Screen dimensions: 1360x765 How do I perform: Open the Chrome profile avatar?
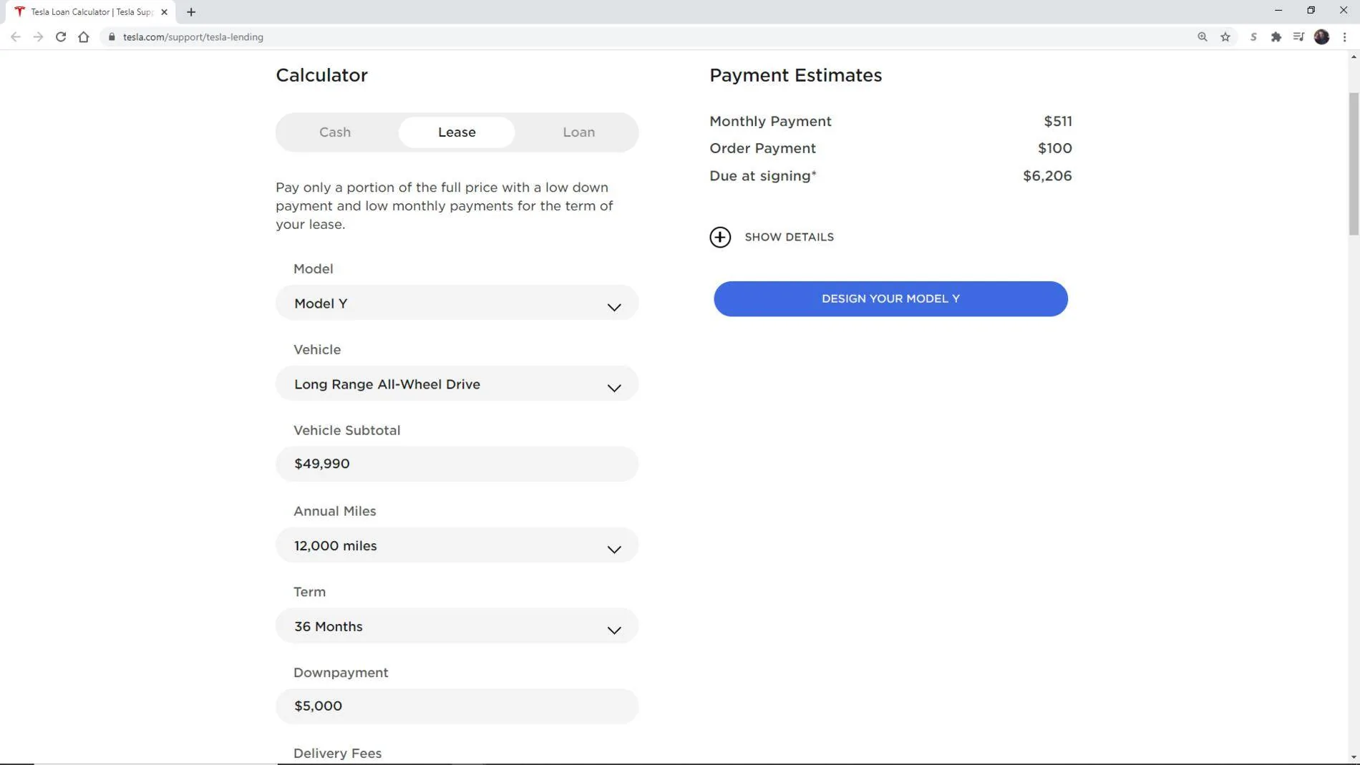point(1322,37)
